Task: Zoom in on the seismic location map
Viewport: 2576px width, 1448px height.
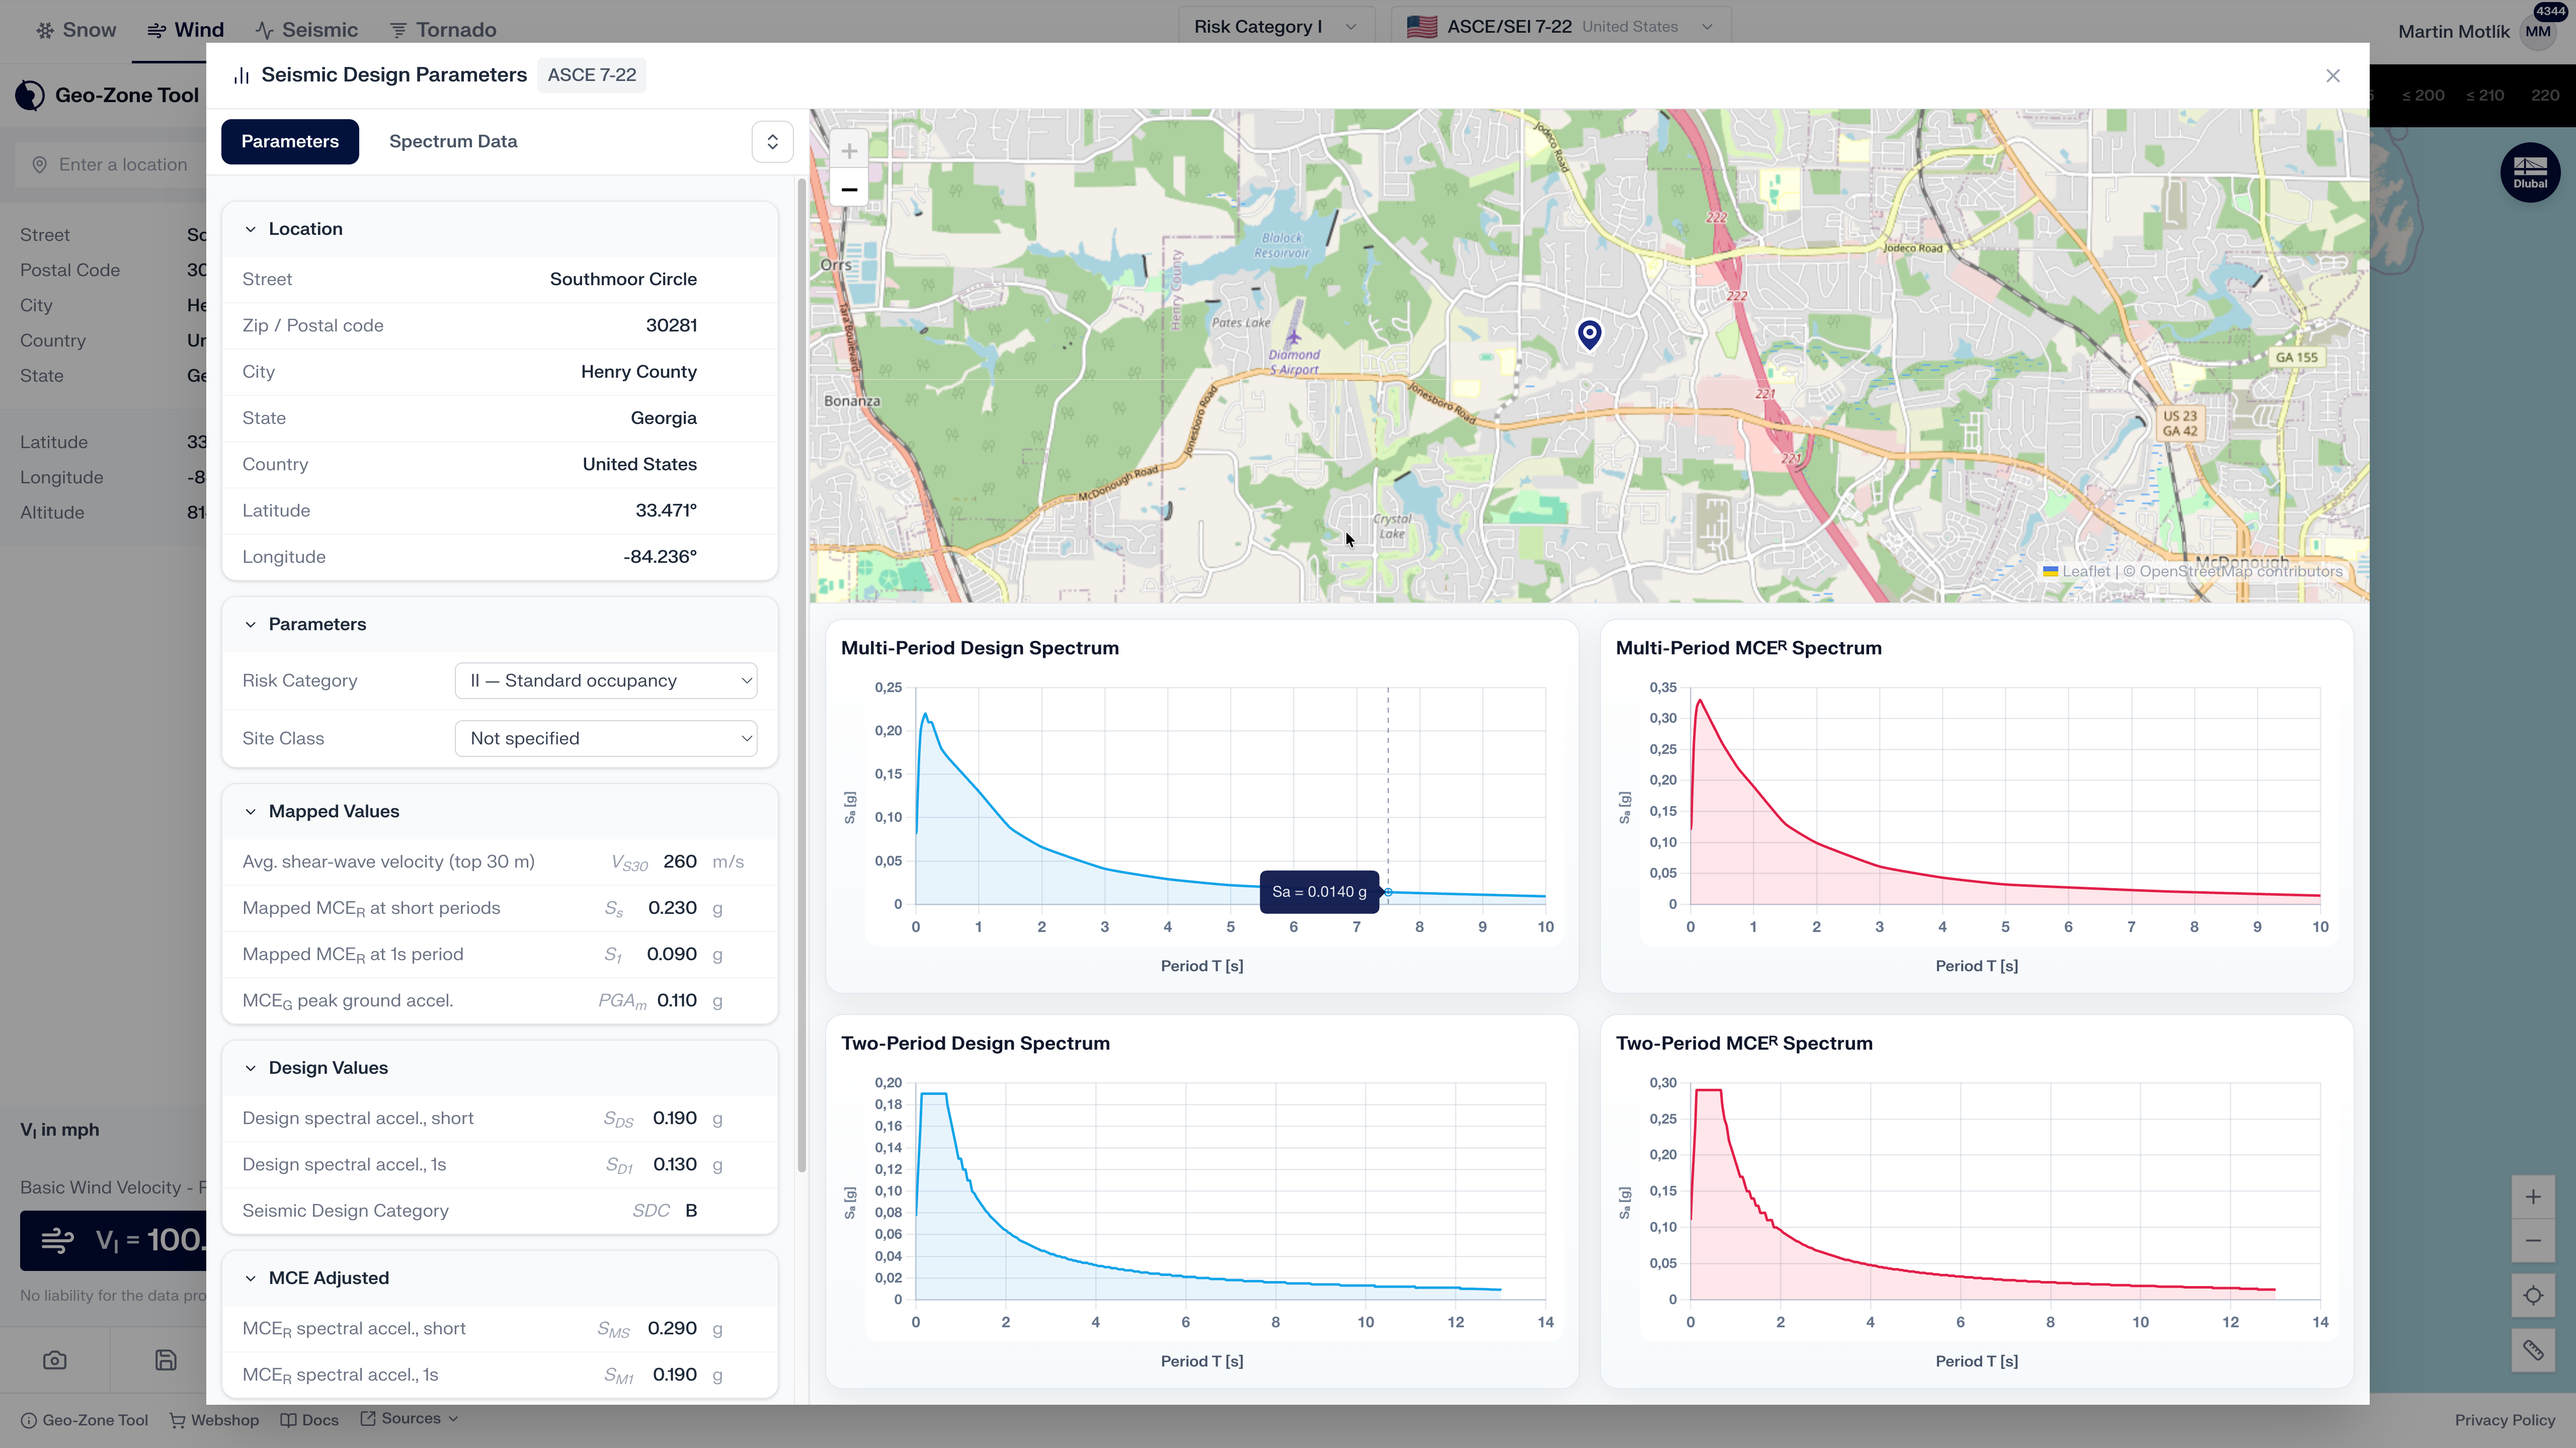Action: pyautogui.click(x=849, y=151)
